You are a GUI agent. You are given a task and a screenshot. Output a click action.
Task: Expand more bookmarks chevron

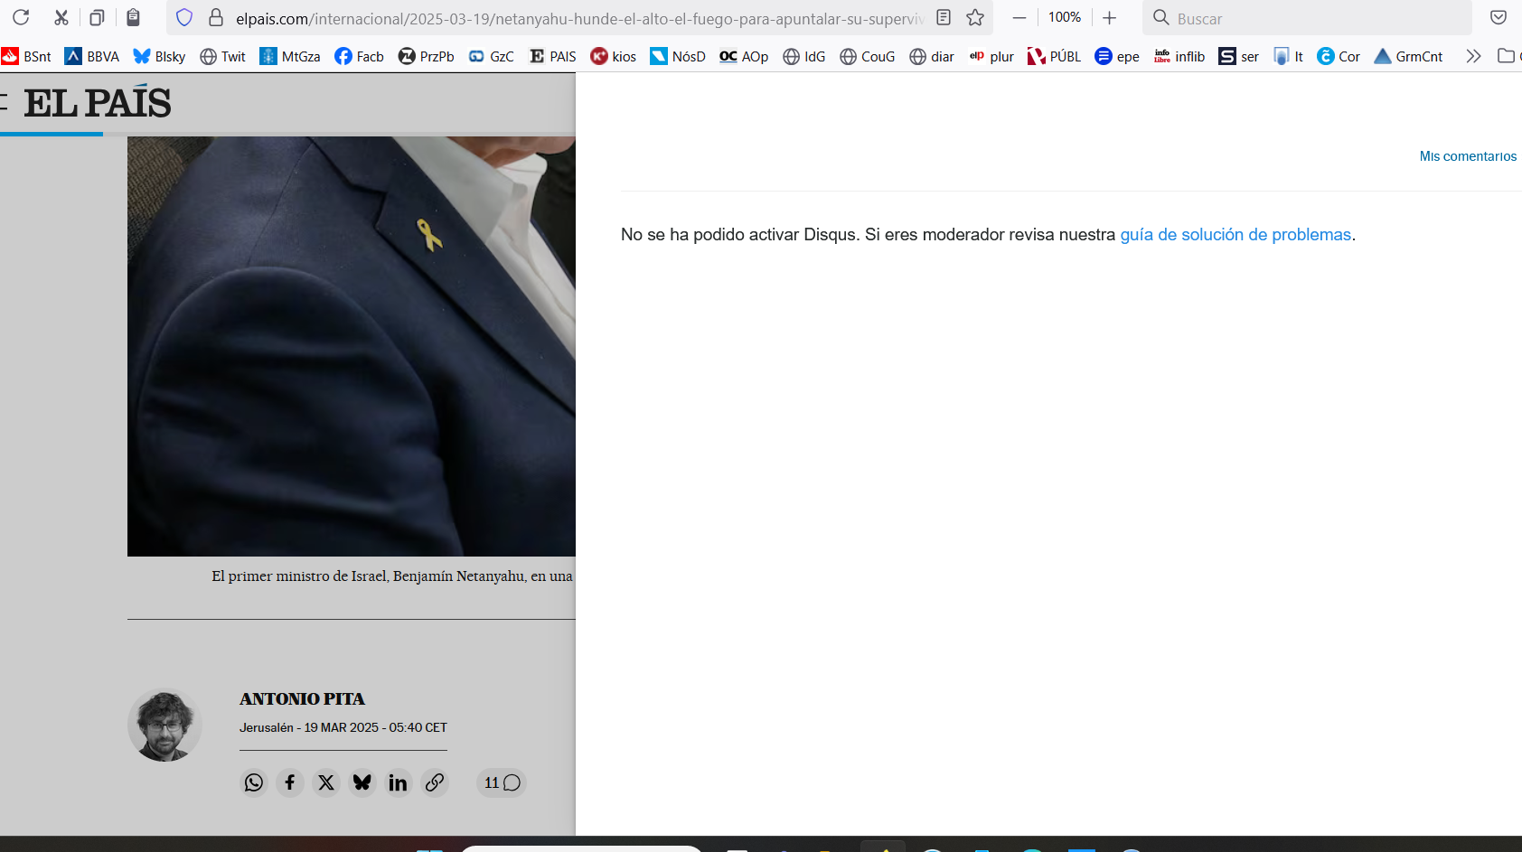[1473, 56]
